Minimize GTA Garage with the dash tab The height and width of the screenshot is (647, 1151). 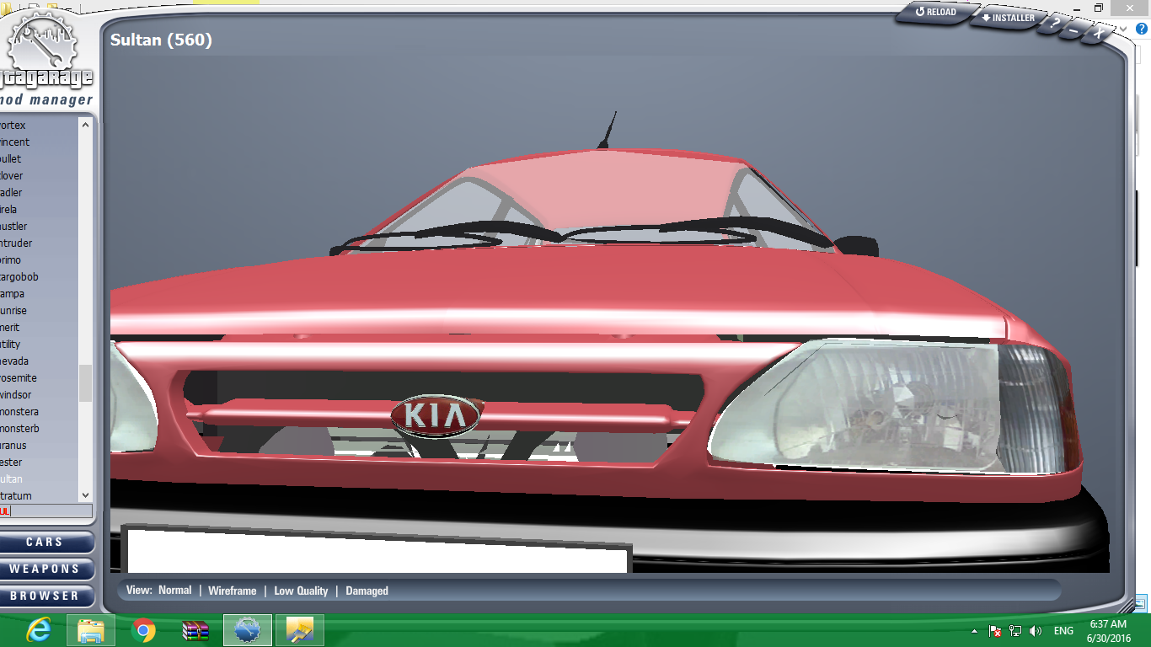tap(1073, 30)
